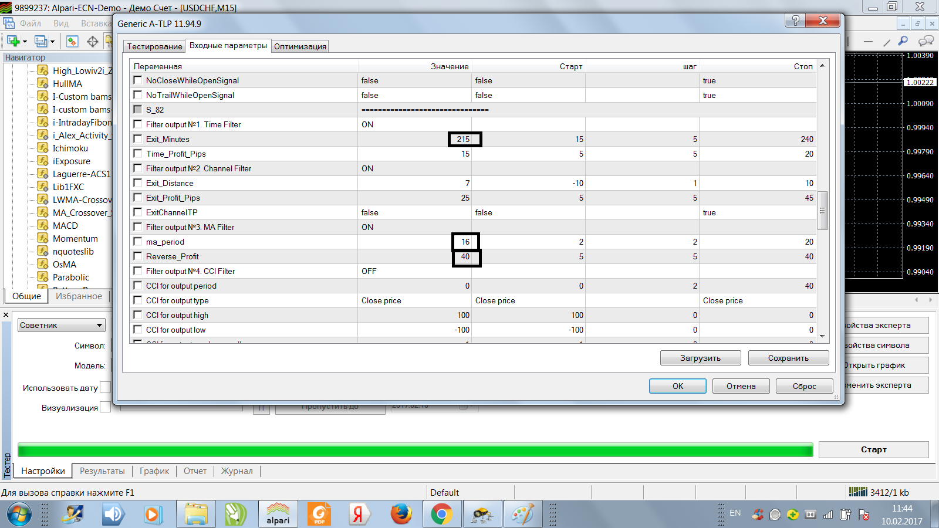The width and height of the screenshot is (939, 528).
Task: Click the OsMA indicator icon
Action: pyautogui.click(x=43, y=264)
